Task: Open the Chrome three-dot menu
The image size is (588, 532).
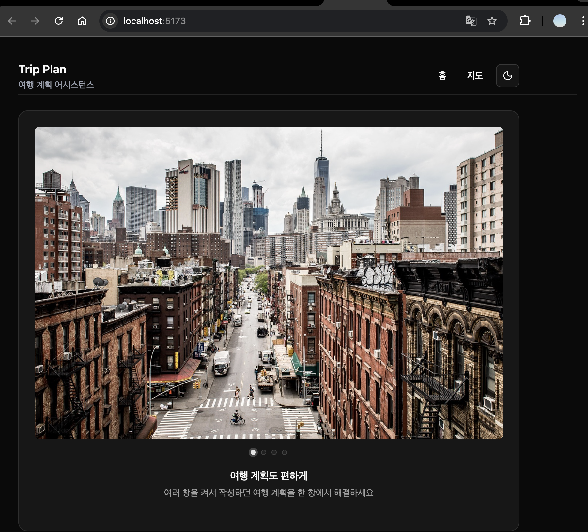Action: pyautogui.click(x=582, y=21)
